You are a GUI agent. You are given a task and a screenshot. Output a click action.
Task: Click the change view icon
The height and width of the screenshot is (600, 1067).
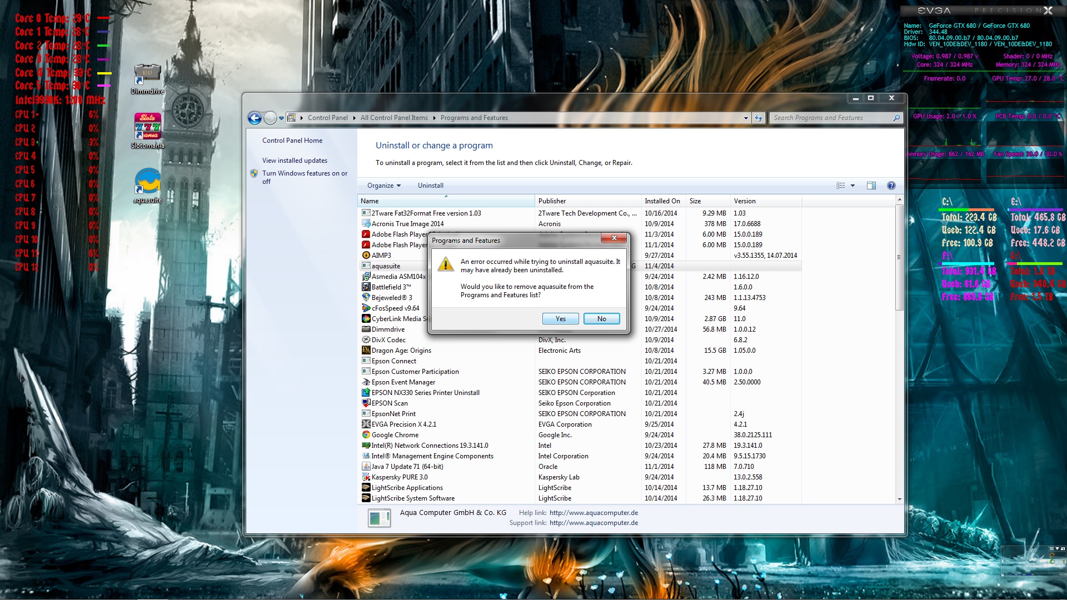pos(840,186)
